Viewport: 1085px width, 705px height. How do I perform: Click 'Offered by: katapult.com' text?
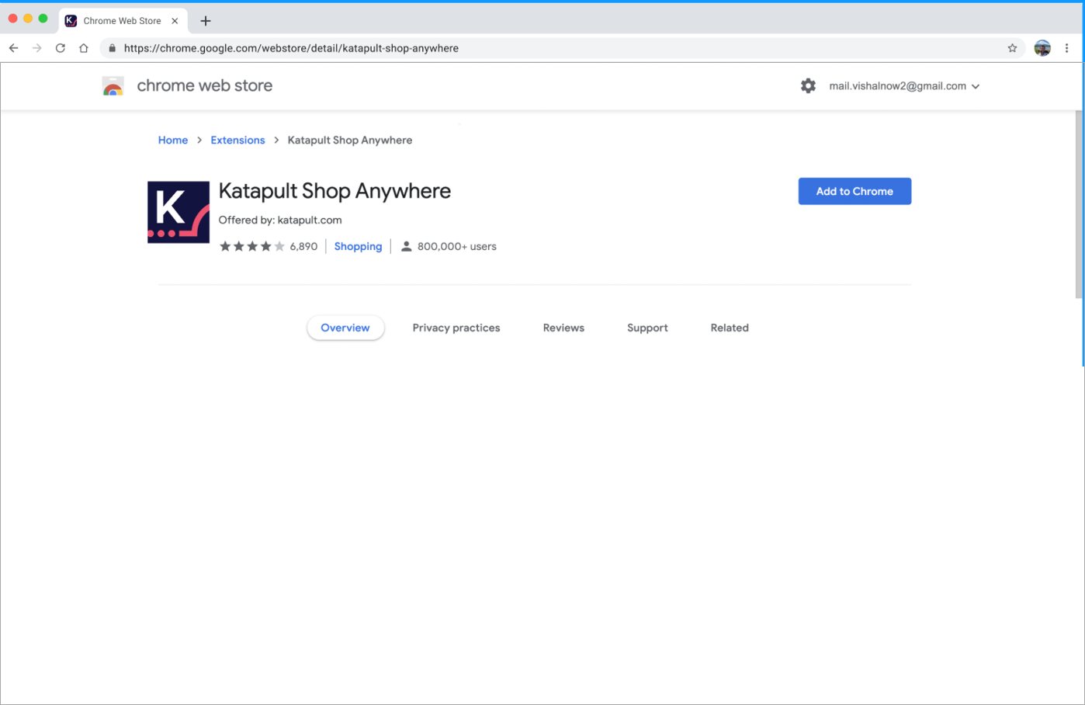(280, 220)
